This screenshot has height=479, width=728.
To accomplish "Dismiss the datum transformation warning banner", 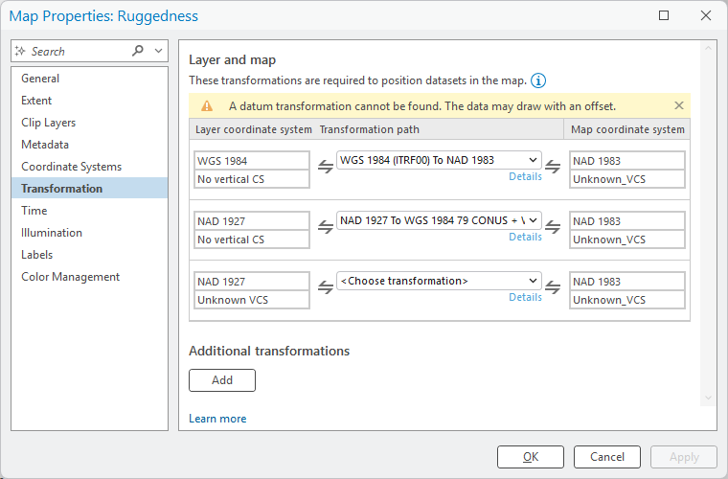I will tap(679, 105).
